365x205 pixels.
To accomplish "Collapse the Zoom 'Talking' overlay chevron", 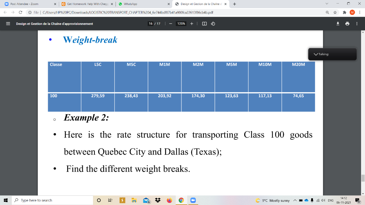I will (x=316, y=54).
